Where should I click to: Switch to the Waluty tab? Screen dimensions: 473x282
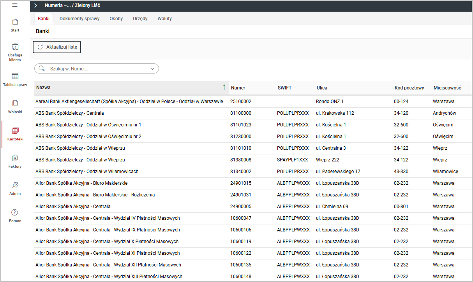point(164,19)
